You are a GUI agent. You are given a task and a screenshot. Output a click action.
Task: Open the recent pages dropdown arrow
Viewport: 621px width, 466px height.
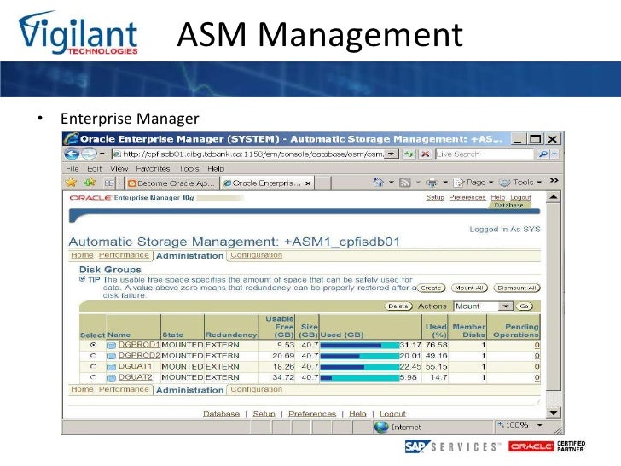tap(102, 154)
